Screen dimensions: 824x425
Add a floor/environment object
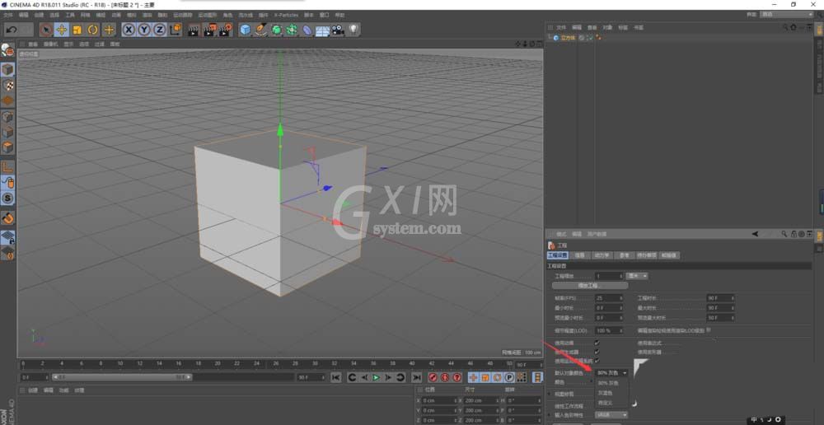(x=323, y=30)
